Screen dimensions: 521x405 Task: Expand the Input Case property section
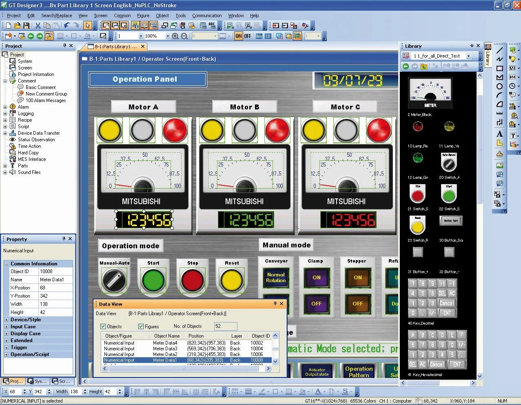(6, 327)
